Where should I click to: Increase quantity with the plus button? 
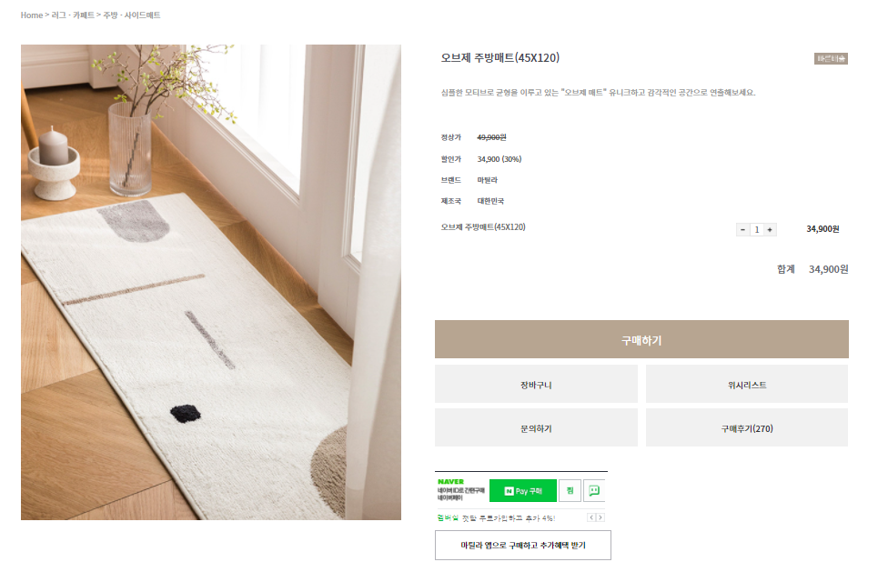click(770, 229)
